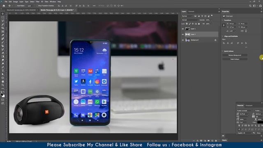
Task: Select the Layer 1 thumbnail
Action: point(187,29)
